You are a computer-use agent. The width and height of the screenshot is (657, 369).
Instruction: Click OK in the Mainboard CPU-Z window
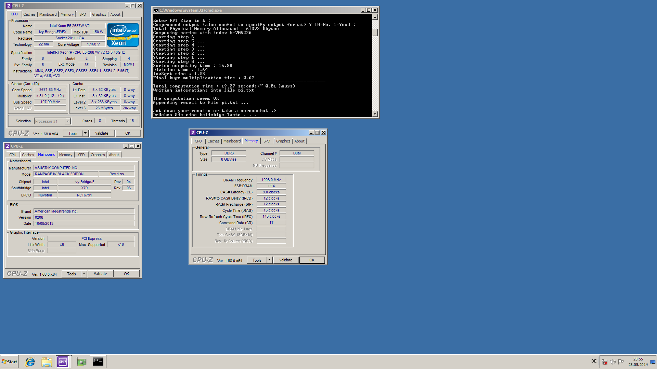[126, 274]
